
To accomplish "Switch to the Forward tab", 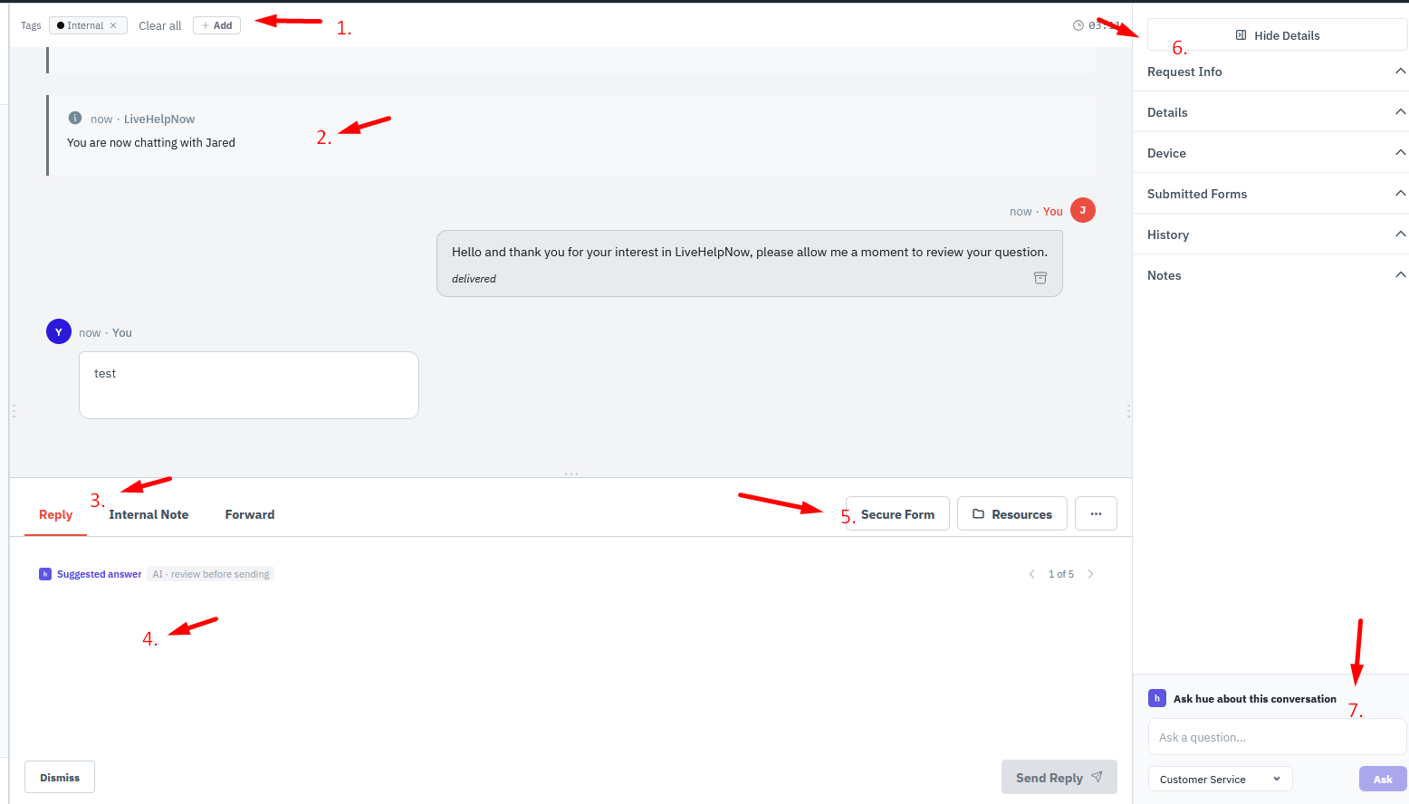I will pyautogui.click(x=250, y=514).
